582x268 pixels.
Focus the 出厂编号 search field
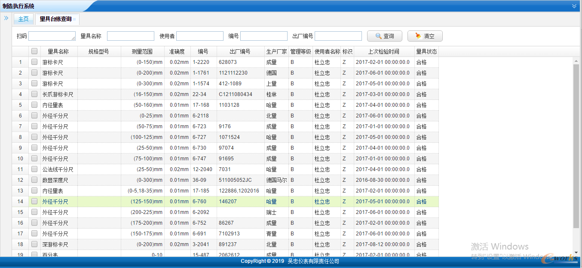pos(338,36)
